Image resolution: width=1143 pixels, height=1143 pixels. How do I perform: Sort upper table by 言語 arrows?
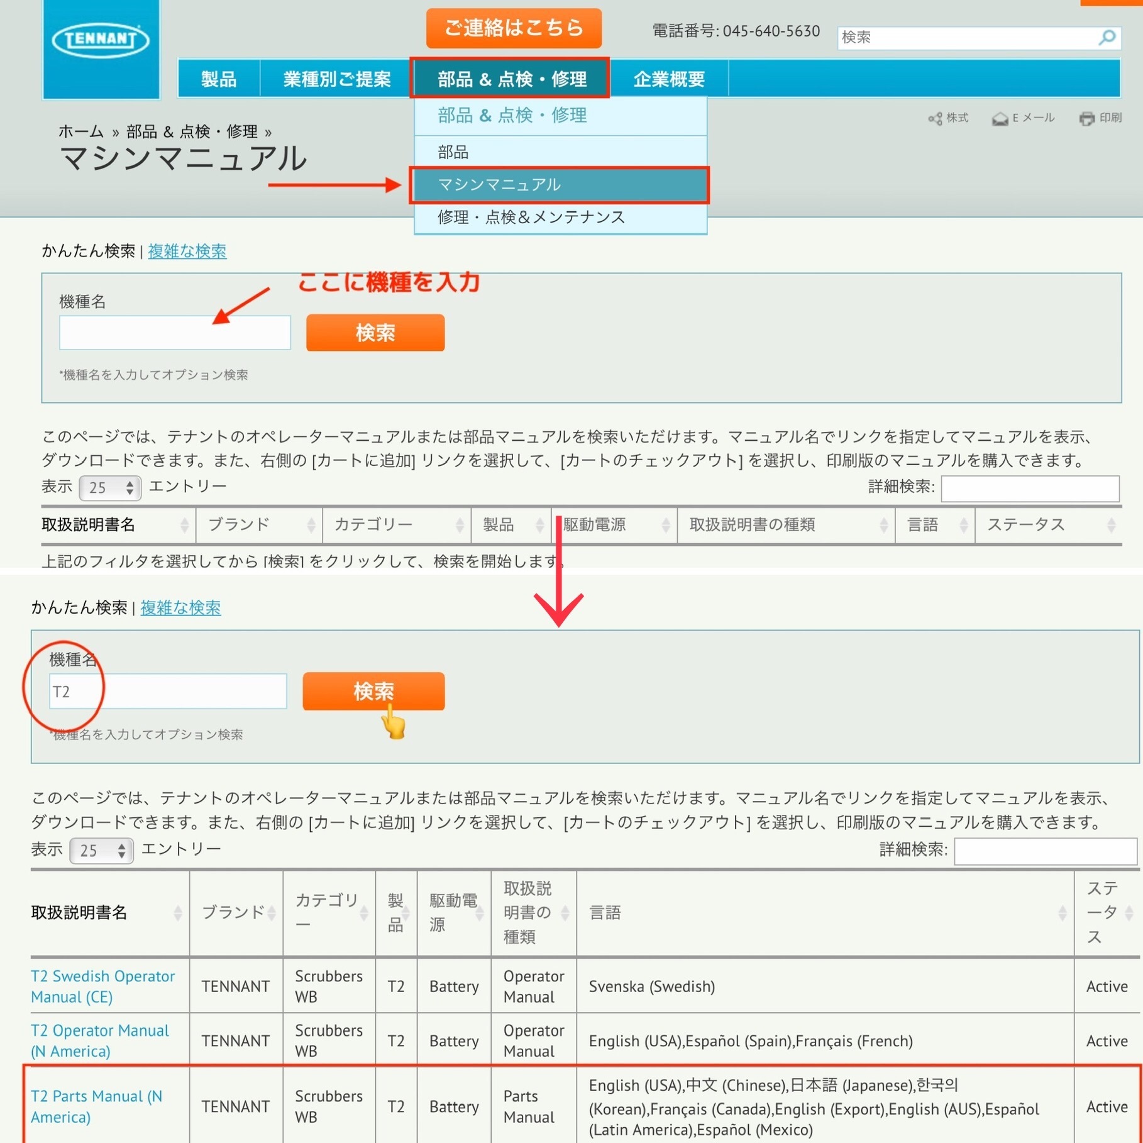click(x=963, y=525)
